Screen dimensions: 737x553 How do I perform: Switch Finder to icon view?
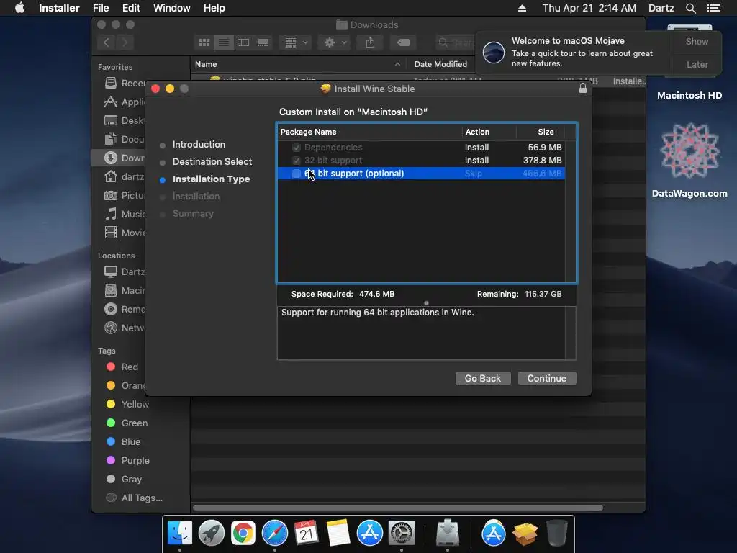point(204,42)
